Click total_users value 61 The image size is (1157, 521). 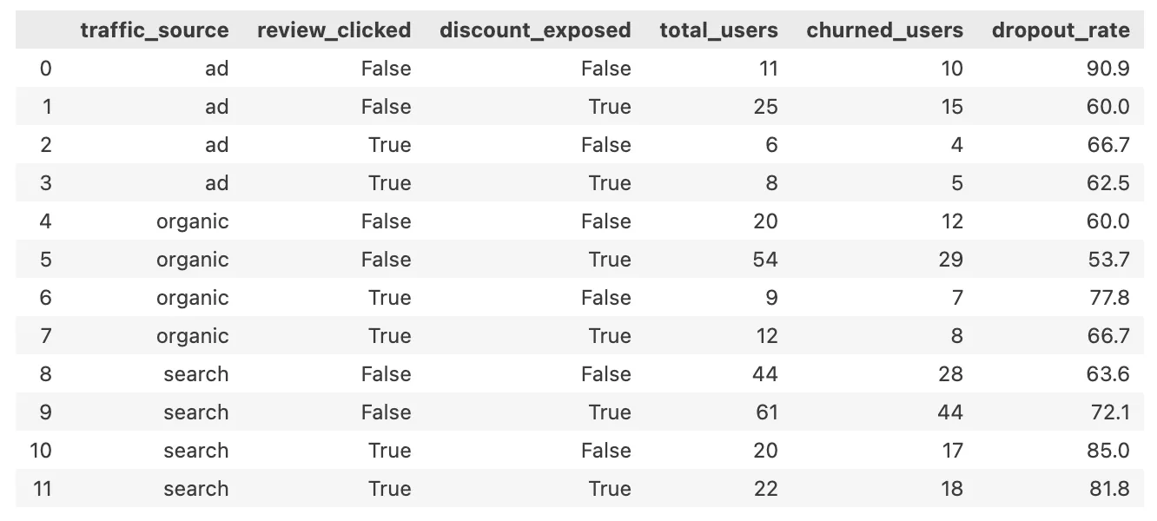pos(766,412)
